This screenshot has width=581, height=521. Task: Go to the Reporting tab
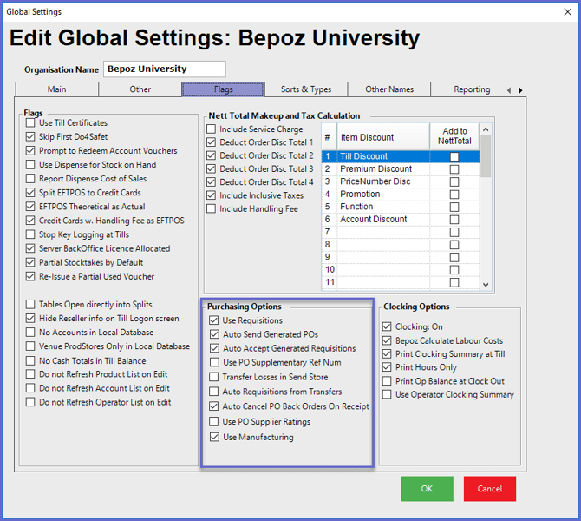pos(472,89)
